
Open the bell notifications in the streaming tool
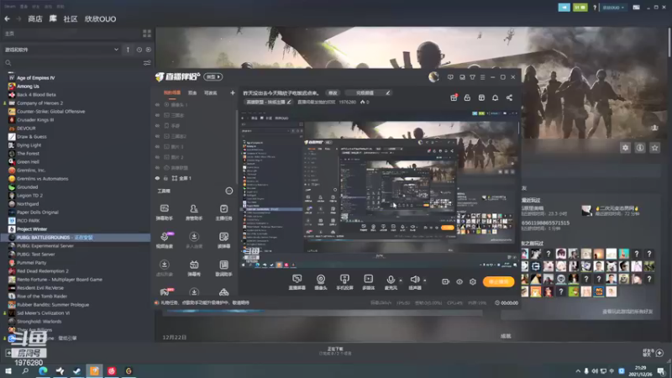click(x=495, y=97)
